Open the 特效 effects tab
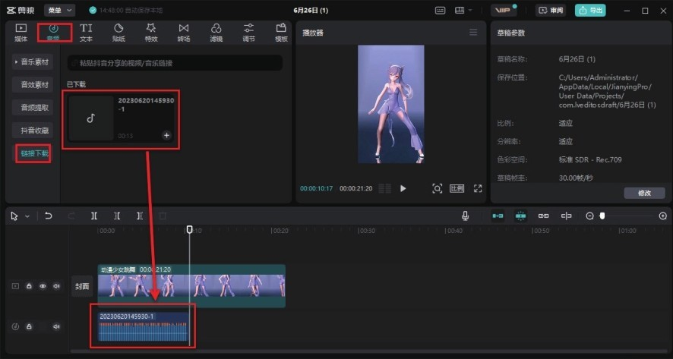Screen dimensions: 673x359 pyautogui.click(x=151, y=33)
